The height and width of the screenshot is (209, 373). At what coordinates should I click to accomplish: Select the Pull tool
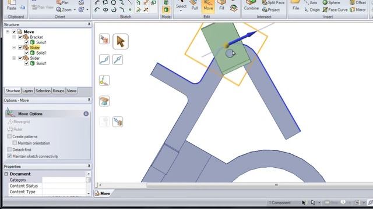[194, 6]
